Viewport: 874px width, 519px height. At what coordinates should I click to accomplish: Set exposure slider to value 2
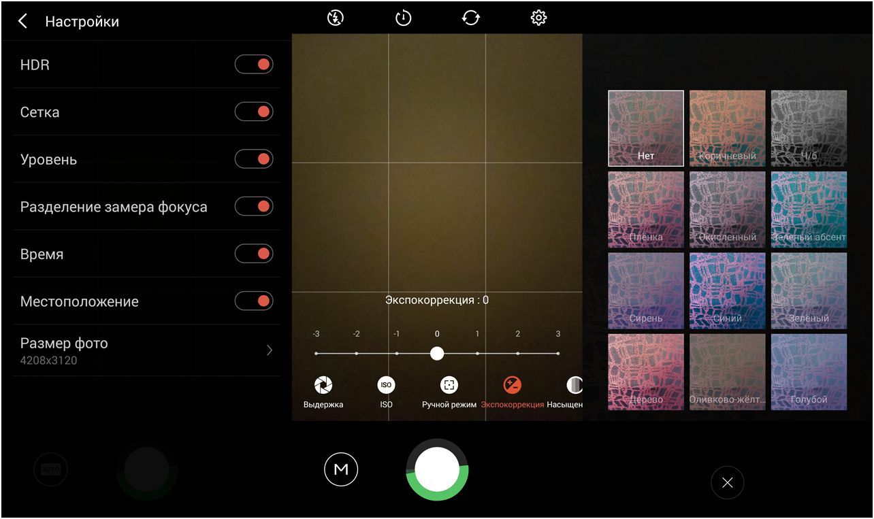517,353
